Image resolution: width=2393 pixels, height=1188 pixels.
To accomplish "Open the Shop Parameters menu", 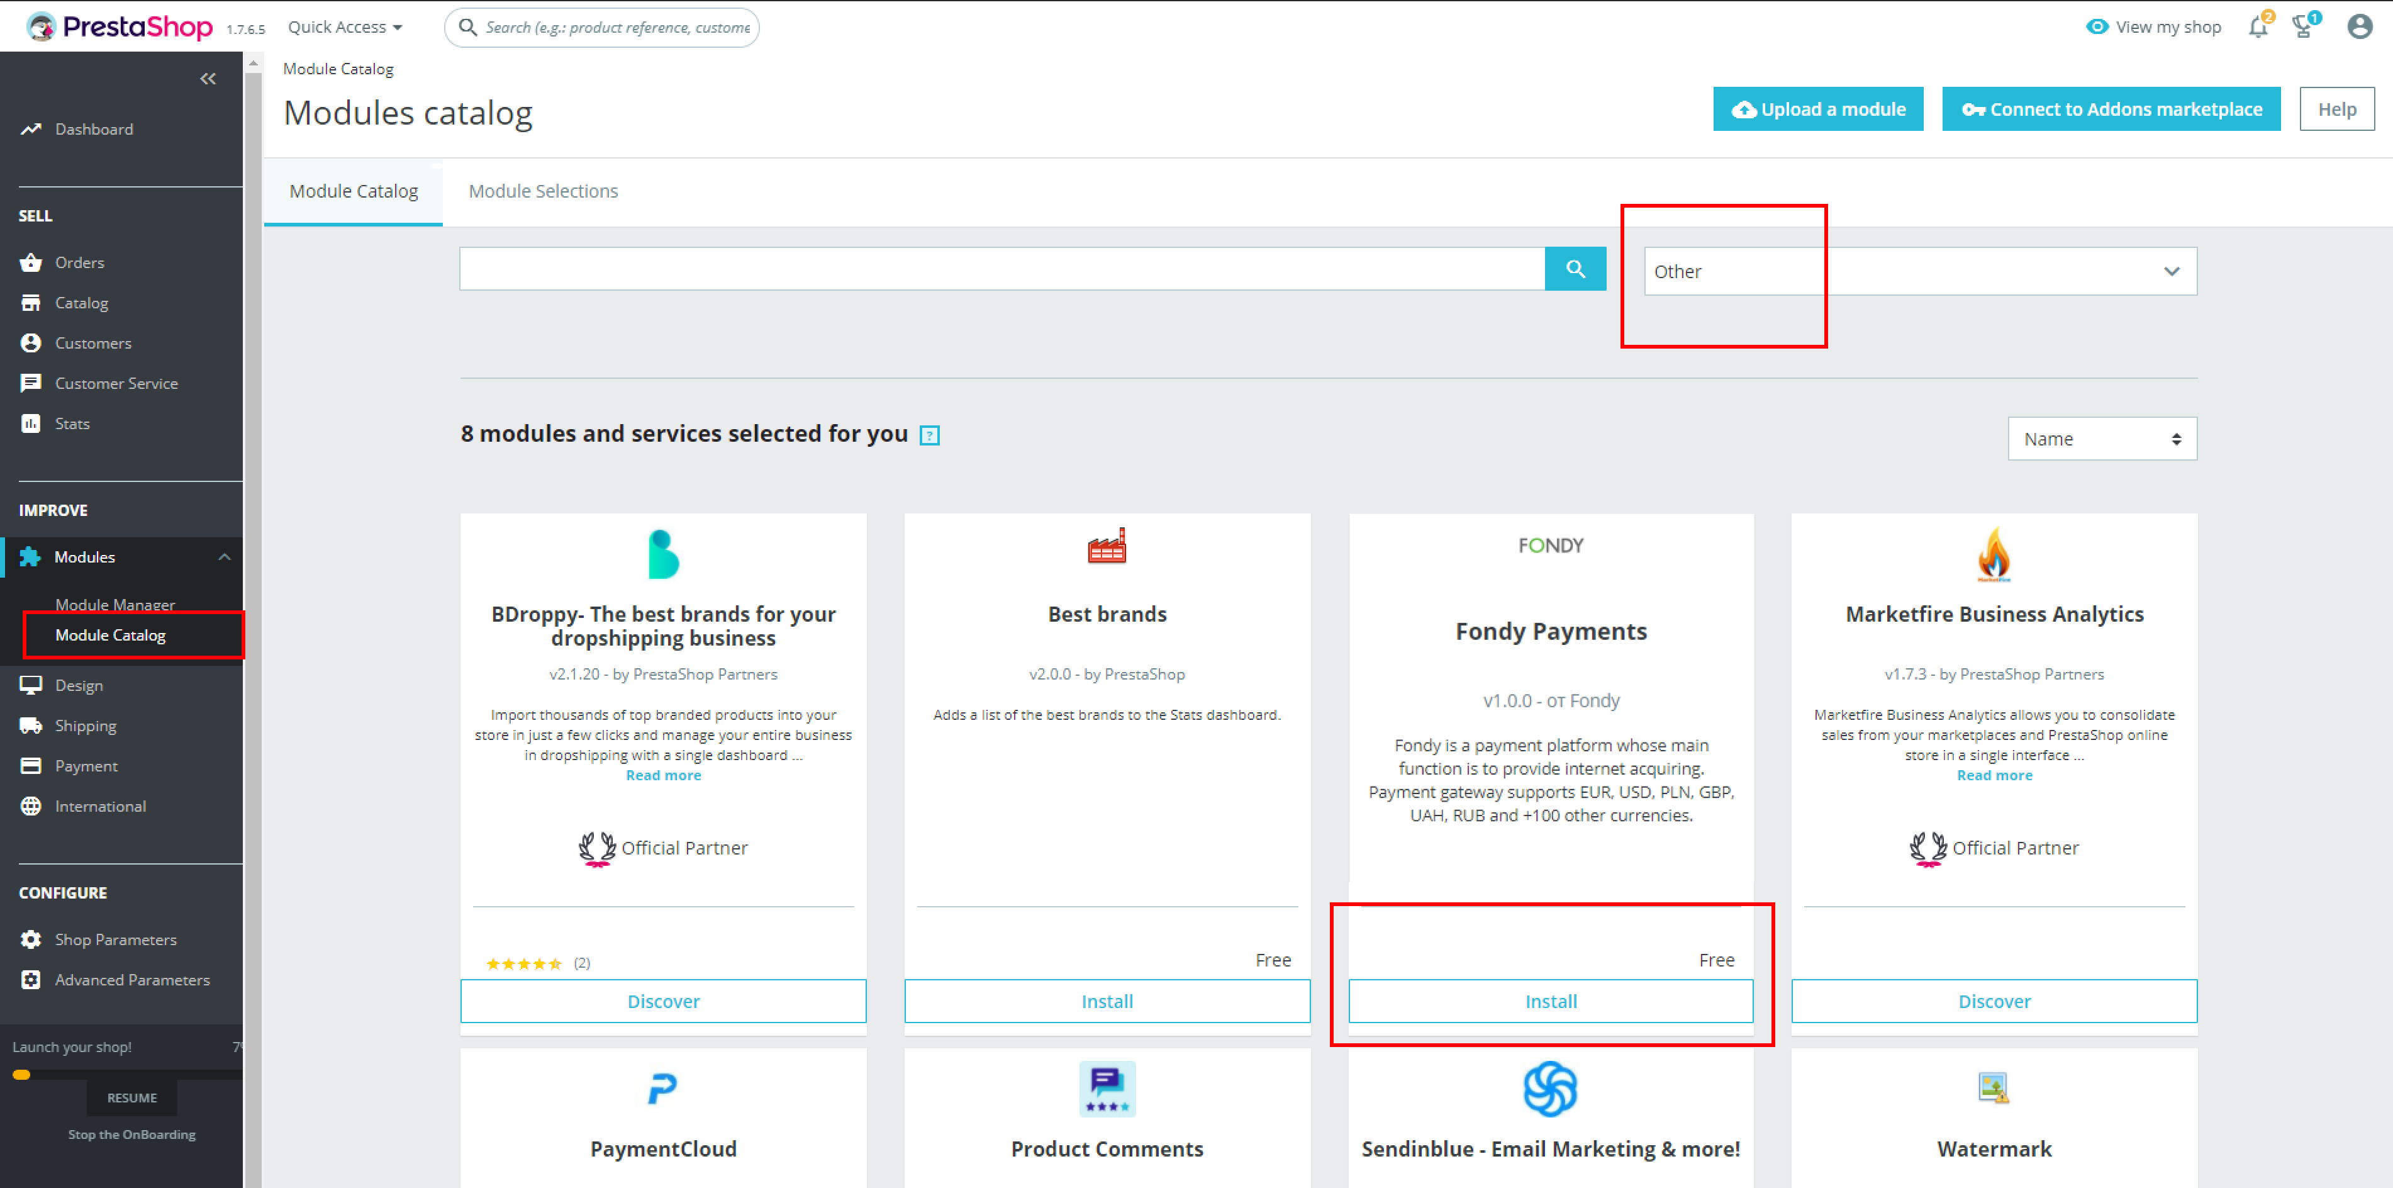I will [x=115, y=939].
